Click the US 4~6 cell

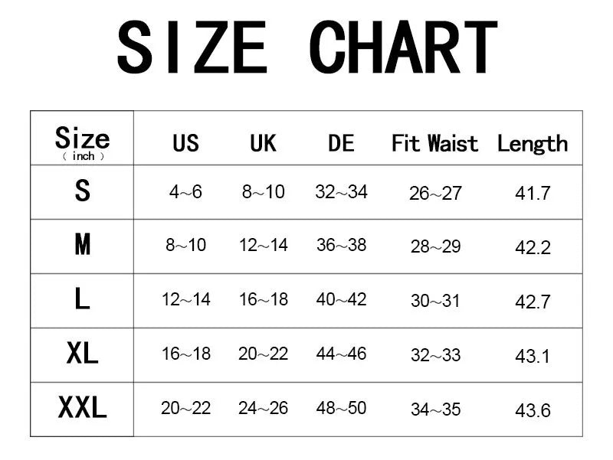coord(185,192)
